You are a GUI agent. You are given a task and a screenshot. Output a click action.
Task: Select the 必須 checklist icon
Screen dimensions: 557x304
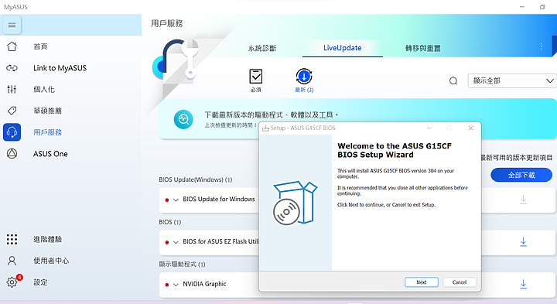(255, 77)
